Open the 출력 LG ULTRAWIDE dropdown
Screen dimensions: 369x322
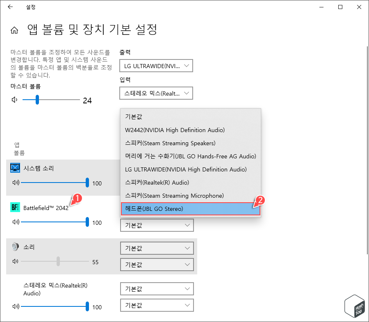point(156,66)
